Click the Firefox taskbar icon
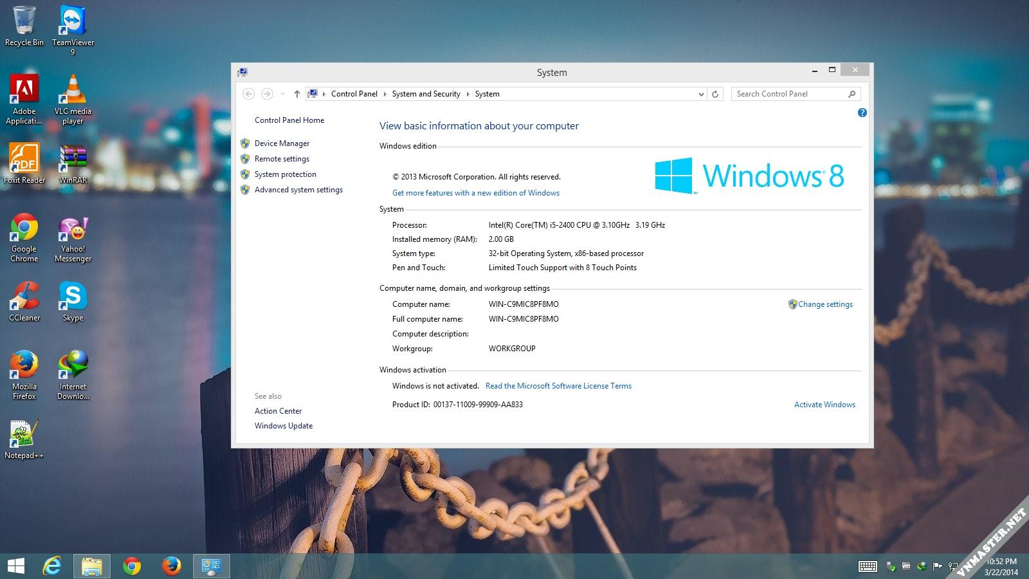Image resolution: width=1029 pixels, height=579 pixels. coord(171,566)
